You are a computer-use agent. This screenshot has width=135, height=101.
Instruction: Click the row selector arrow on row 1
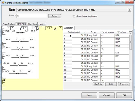coord(71,36)
